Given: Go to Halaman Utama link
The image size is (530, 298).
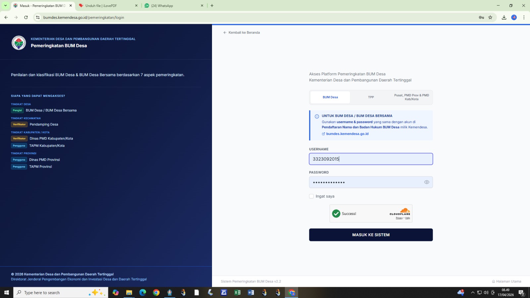Looking at the screenshot, I should (506, 281).
